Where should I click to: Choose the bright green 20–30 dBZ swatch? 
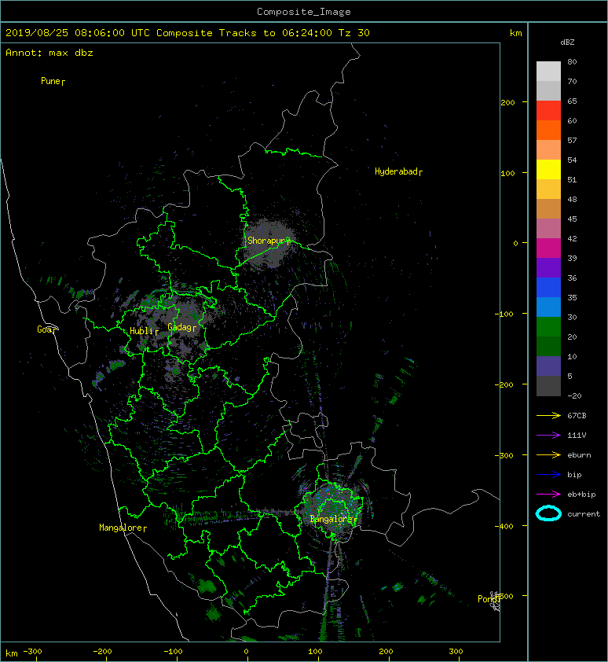548,327
